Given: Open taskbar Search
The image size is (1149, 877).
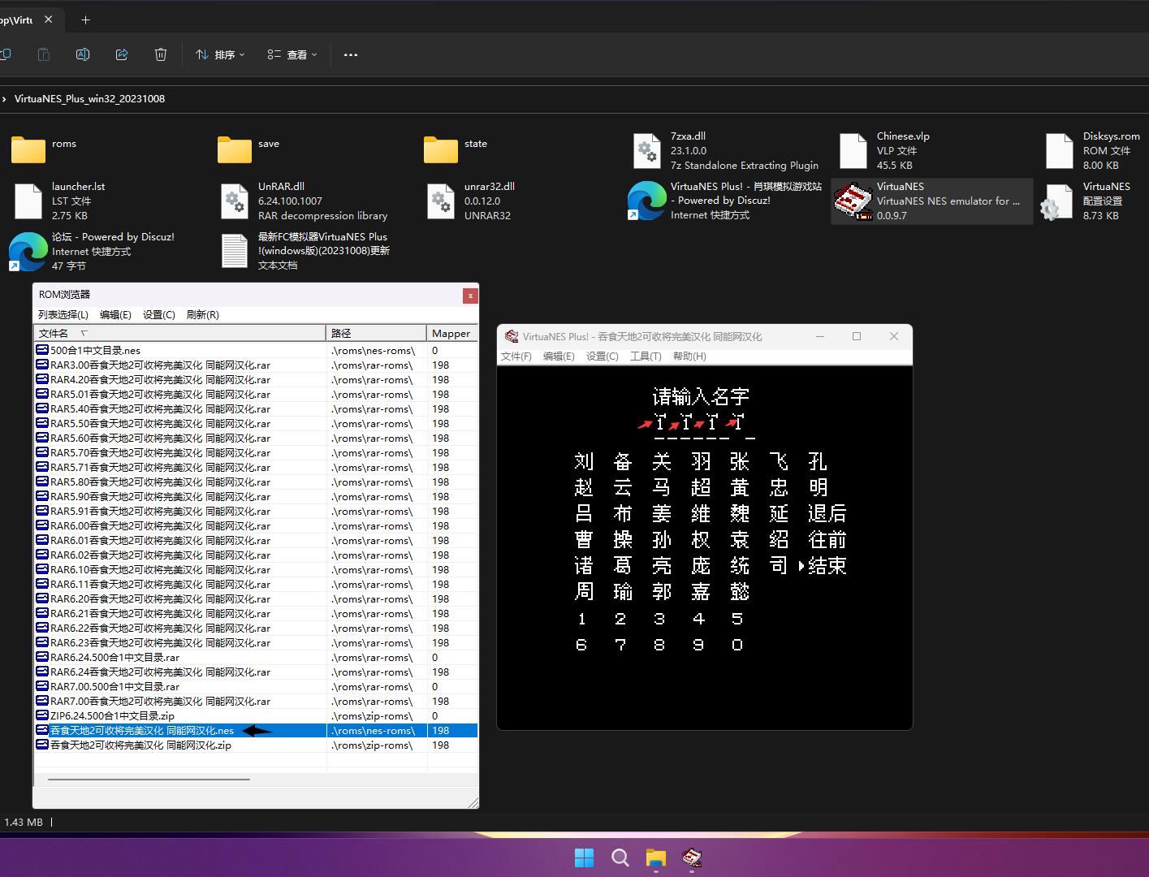Looking at the screenshot, I should click(620, 858).
